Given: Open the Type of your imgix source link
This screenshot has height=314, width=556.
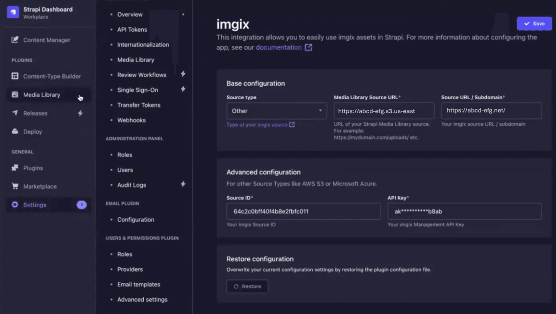Looking at the screenshot, I should [257, 125].
